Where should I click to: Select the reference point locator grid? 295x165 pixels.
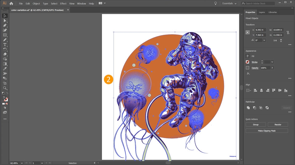click(248, 32)
